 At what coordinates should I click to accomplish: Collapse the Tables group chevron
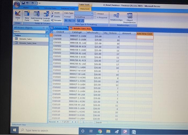coord(46,36)
